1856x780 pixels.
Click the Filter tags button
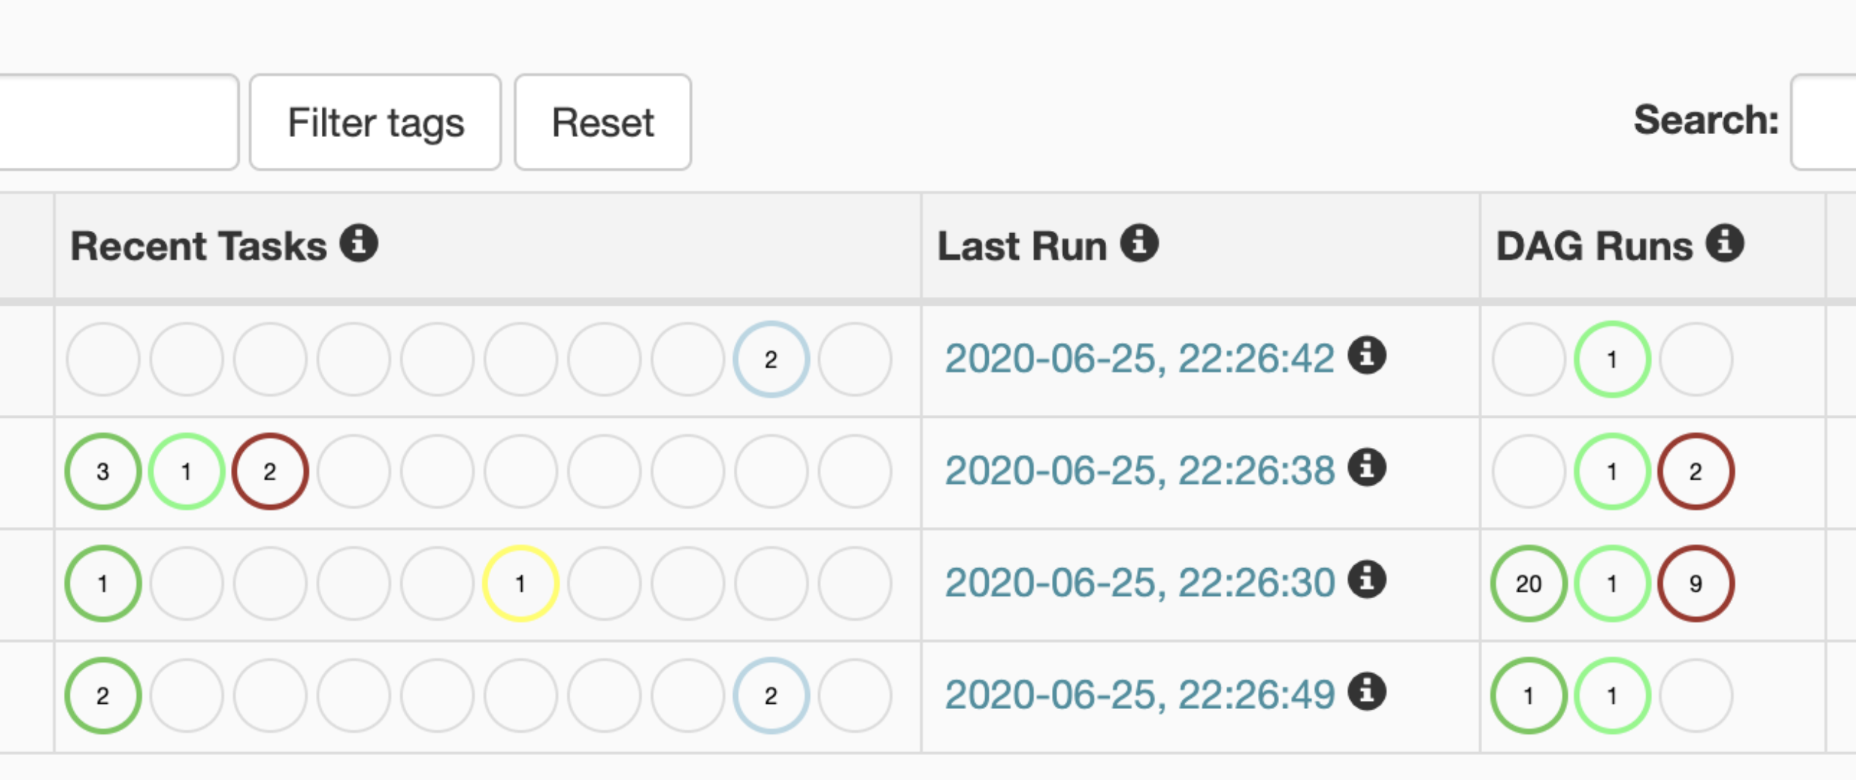[x=375, y=122]
